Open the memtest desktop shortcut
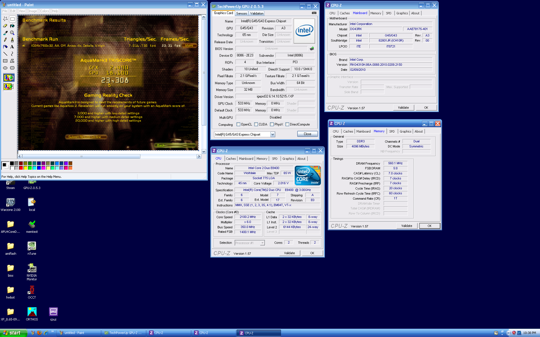540x337 pixels. pyautogui.click(x=32, y=226)
